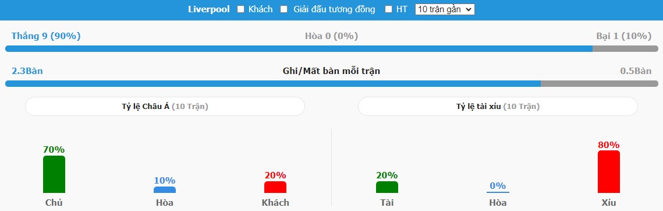Screen dimensions: 663x211
Task: Click the red 20% Khách bar
Action: (x=275, y=187)
